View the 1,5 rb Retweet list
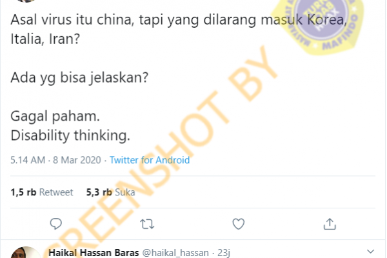This screenshot has width=387, height=258. point(42,192)
